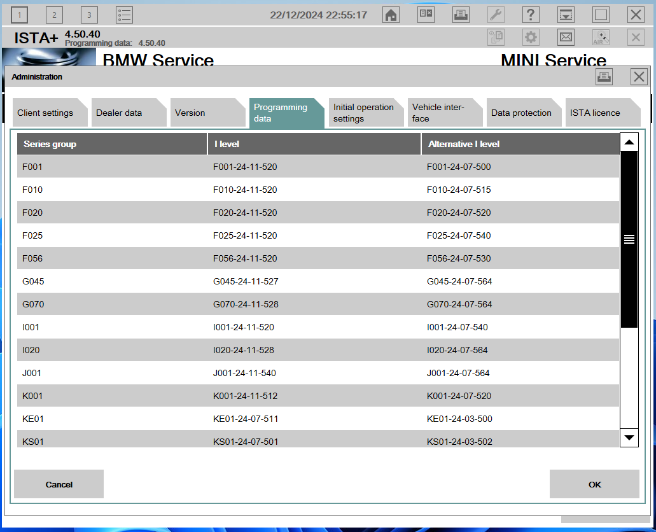
Task: Click the home icon in top toolbar
Action: (391, 15)
